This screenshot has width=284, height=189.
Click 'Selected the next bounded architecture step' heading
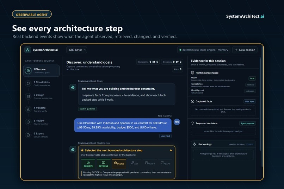coord(113,150)
